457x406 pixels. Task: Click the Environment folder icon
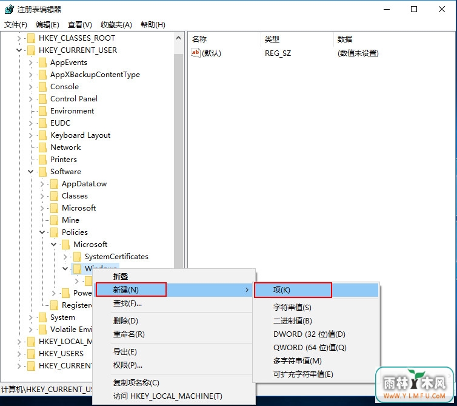[x=42, y=111]
